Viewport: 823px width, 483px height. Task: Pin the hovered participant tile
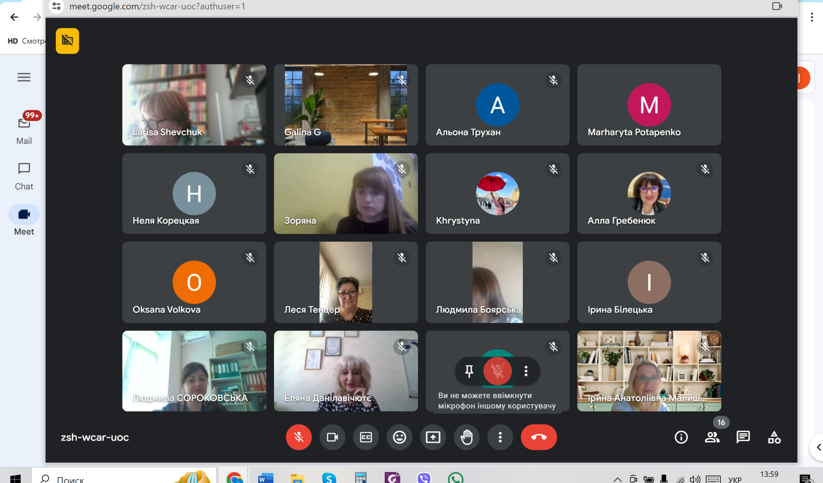(469, 371)
